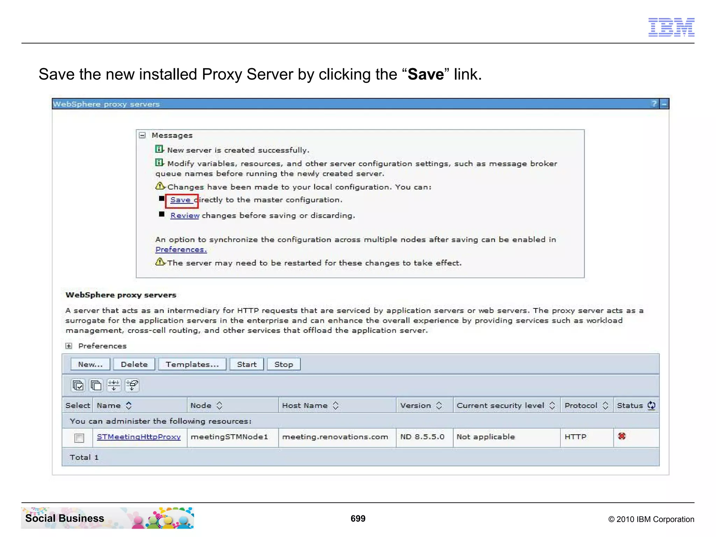The height and width of the screenshot is (537, 716).
Task: Click the red stopped status icon
Action: 622,436
